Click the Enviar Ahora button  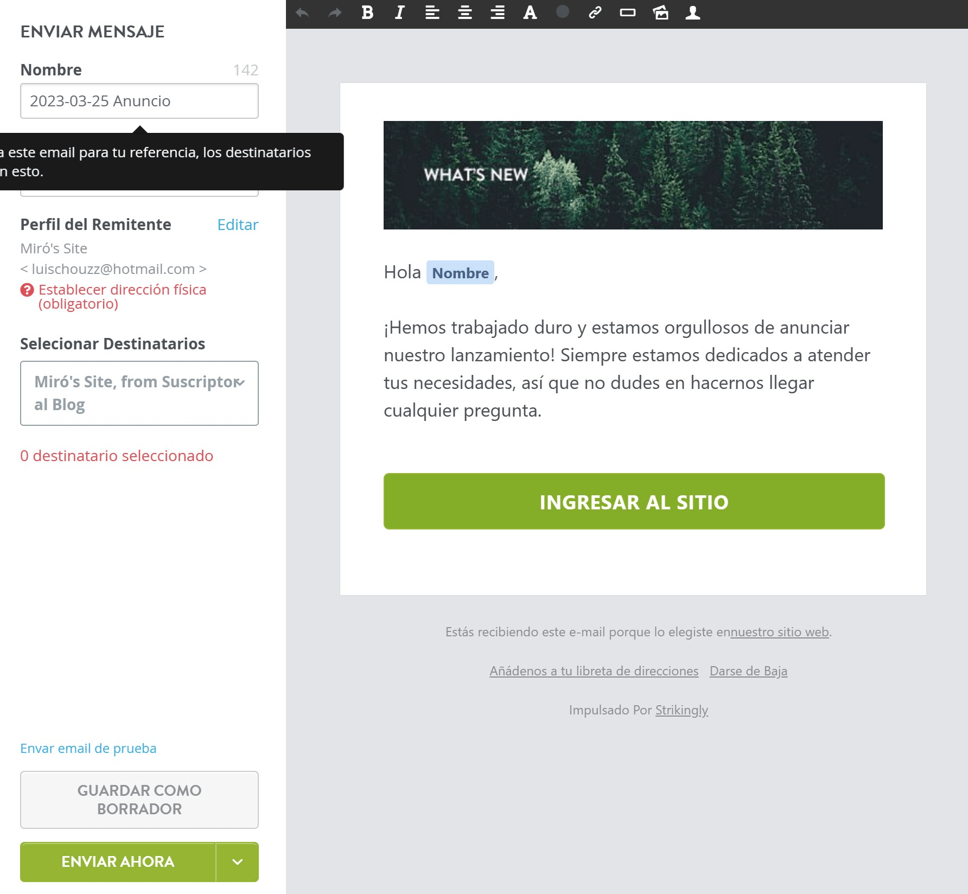tap(118, 862)
